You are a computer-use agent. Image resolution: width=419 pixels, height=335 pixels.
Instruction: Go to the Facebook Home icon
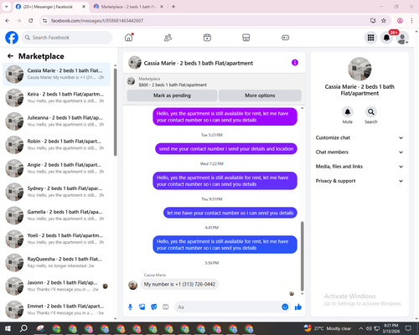[x=129, y=38]
